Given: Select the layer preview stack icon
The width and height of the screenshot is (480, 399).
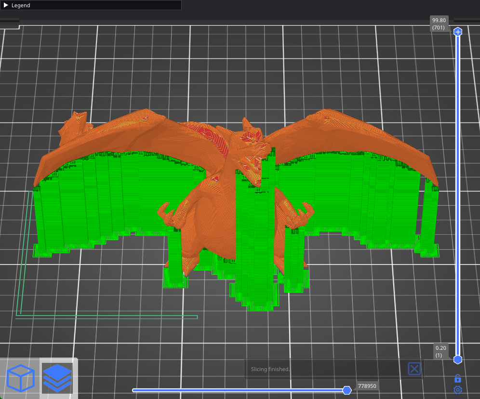Looking at the screenshot, I should click(x=57, y=378).
